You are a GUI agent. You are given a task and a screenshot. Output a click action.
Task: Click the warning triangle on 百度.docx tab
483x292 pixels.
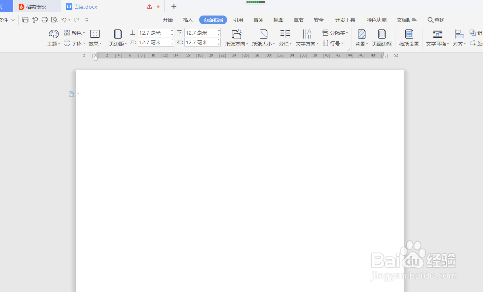[x=149, y=6]
